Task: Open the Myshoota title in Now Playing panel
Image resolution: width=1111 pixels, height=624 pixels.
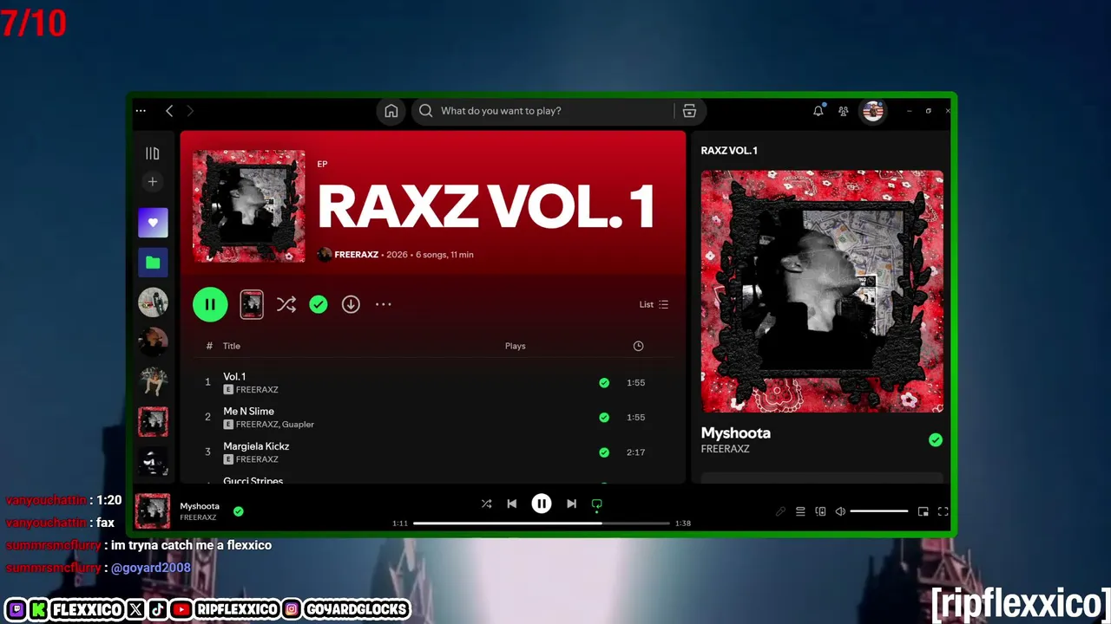Action: tap(736, 432)
